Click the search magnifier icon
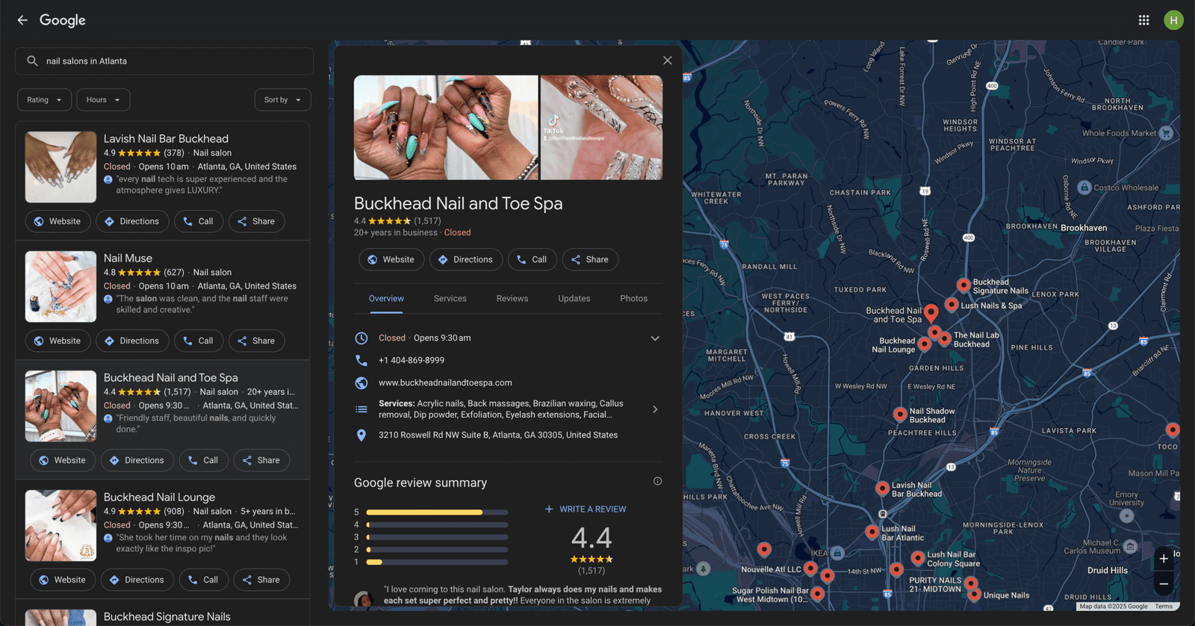1195x626 pixels. pos(32,61)
